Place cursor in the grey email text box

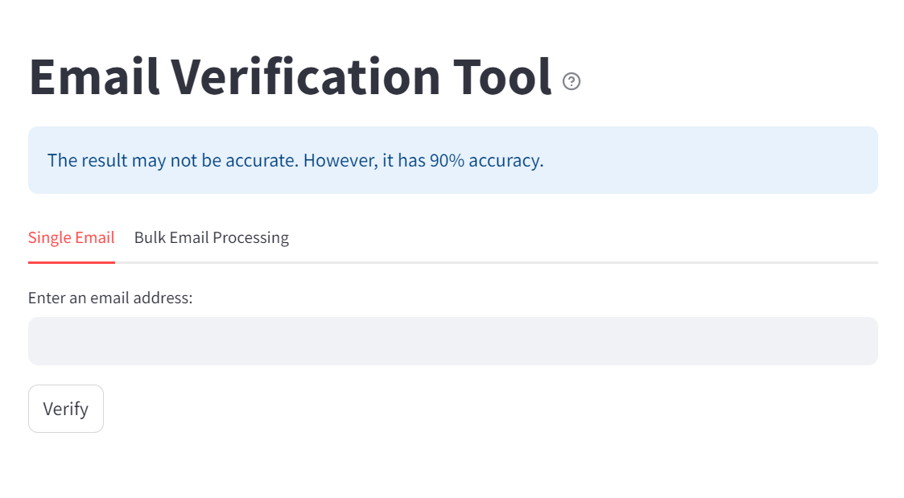[x=452, y=341]
